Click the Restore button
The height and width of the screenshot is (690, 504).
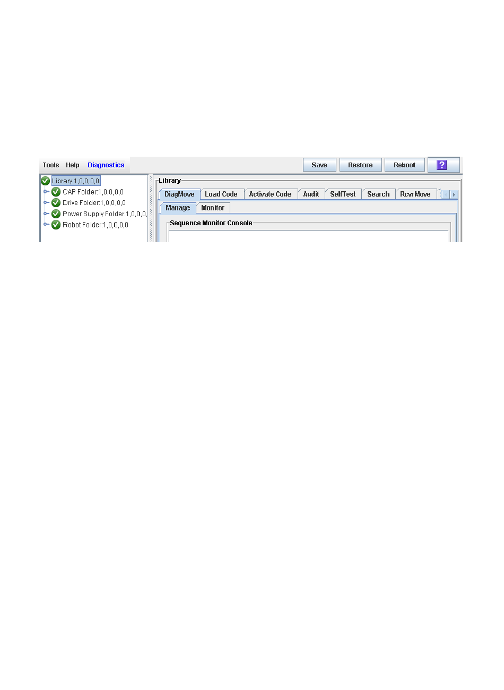click(360, 165)
